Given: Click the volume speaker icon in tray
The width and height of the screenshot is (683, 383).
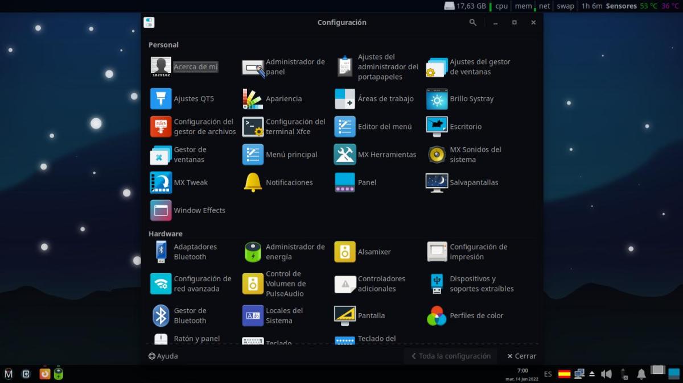Looking at the screenshot, I should (x=606, y=374).
